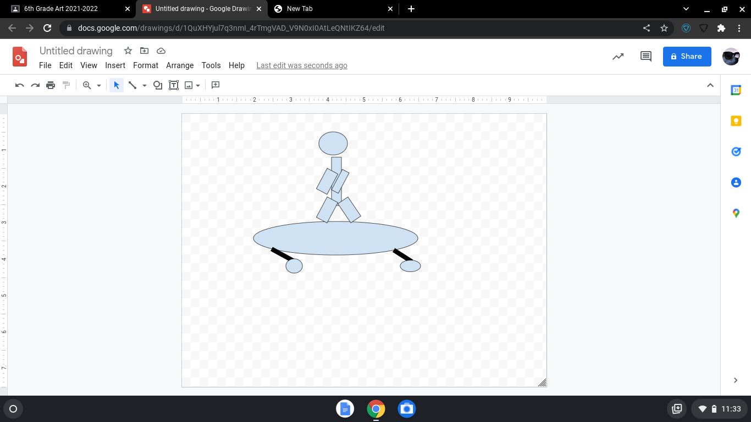Click the Undo arrow in toolbar

pyautogui.click(x=20, y=85)
